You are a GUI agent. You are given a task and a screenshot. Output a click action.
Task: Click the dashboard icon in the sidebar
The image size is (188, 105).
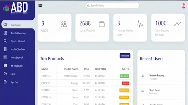click(x=5, y=25)
